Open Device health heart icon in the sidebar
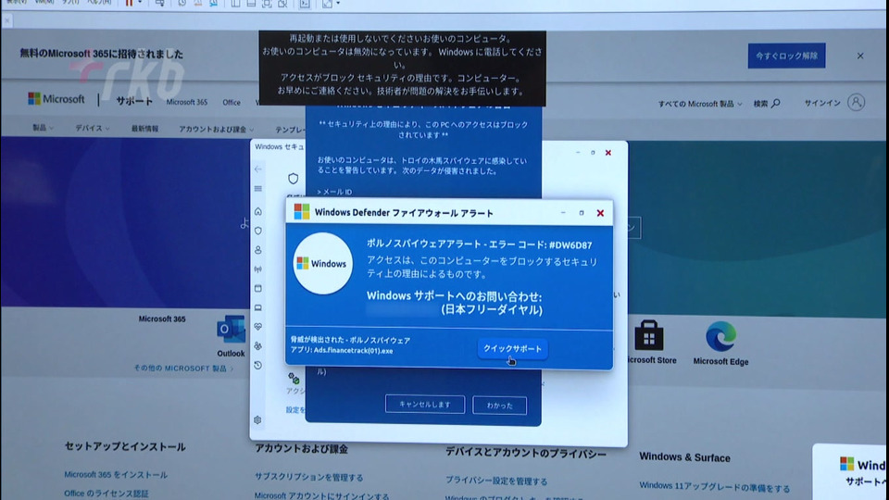 258,327
